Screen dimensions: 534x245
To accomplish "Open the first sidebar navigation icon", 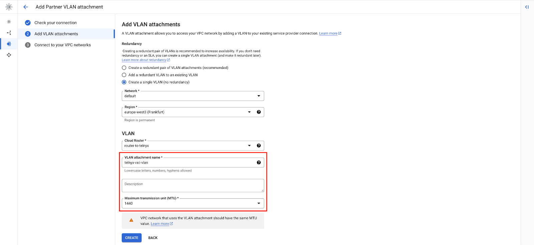I will 9,22.
